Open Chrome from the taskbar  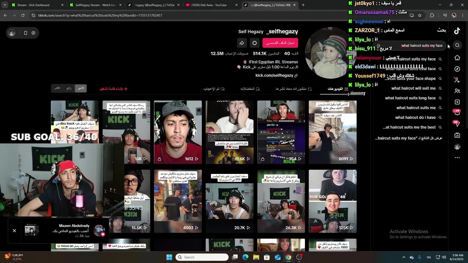(288, 257)
